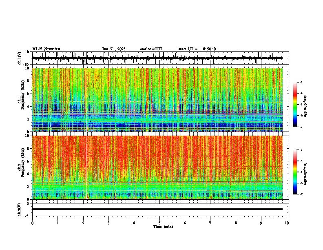
Task: Click inside the ch.2 frequency spectrogram
Action: [157, 167]
